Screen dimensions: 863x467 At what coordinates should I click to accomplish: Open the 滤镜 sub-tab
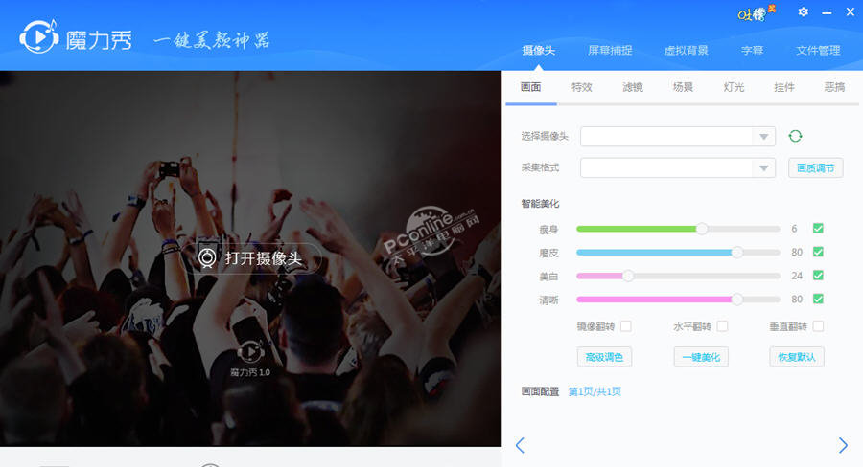(x=633, y=87)
